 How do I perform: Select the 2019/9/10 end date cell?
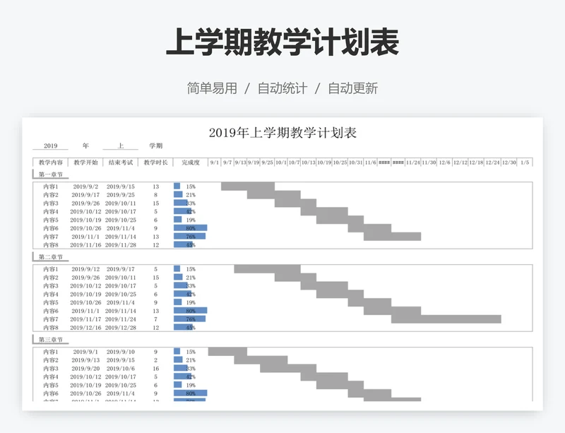click(x=120, y=352)
